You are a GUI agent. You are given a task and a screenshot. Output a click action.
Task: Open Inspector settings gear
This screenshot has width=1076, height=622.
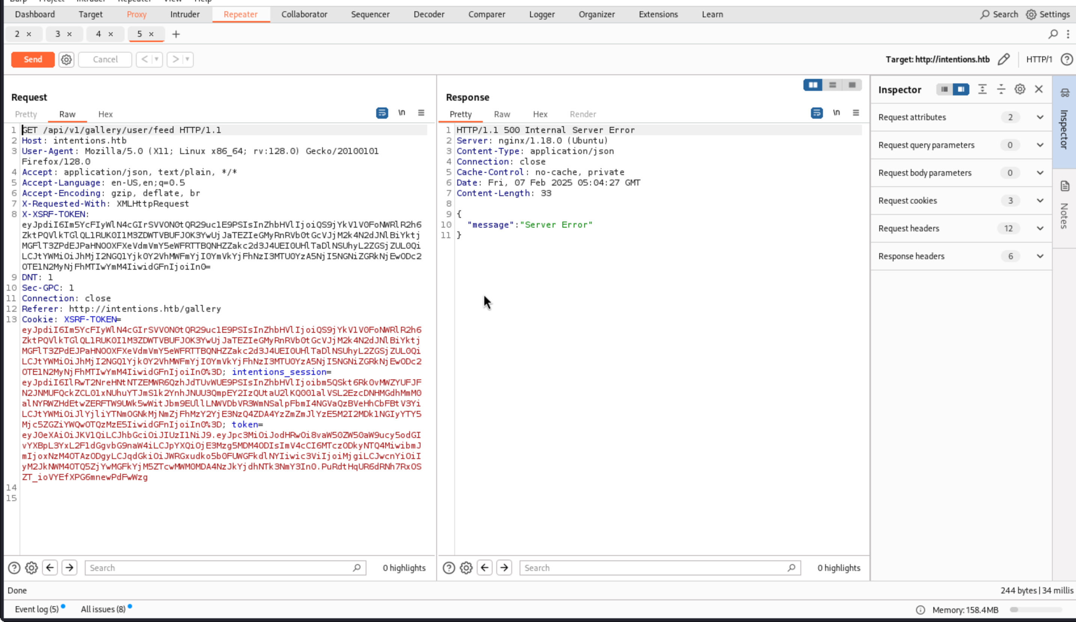click(1020, 89)
